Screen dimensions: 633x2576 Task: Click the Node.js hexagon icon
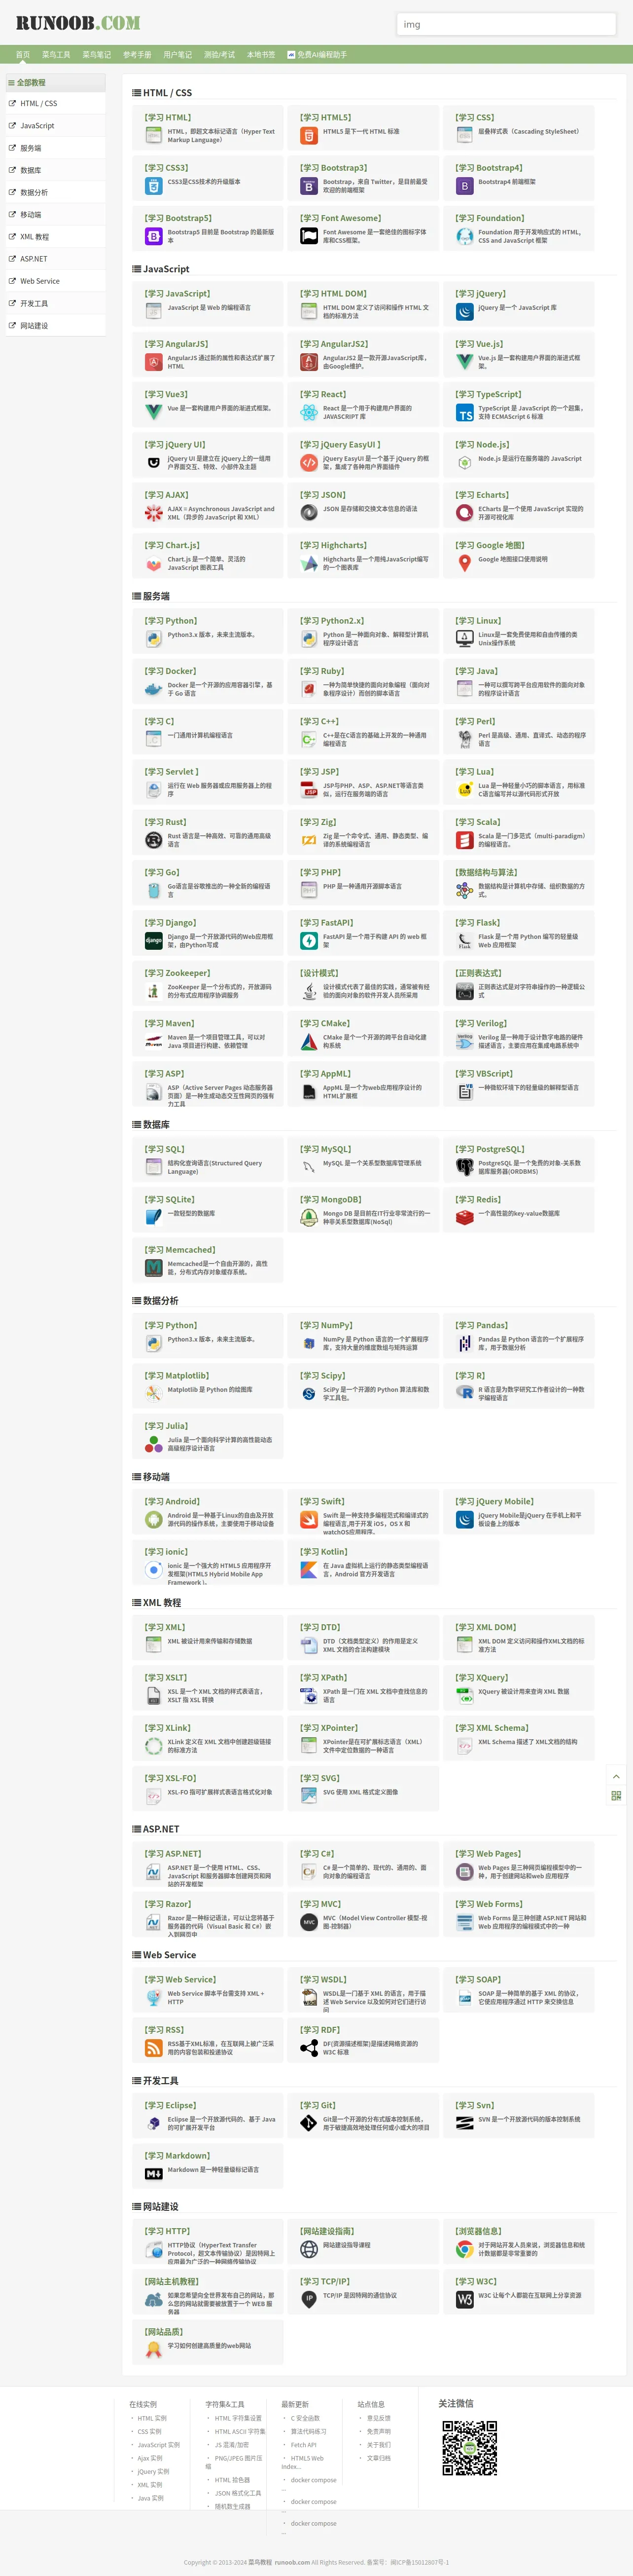click(x=464, y=463)
